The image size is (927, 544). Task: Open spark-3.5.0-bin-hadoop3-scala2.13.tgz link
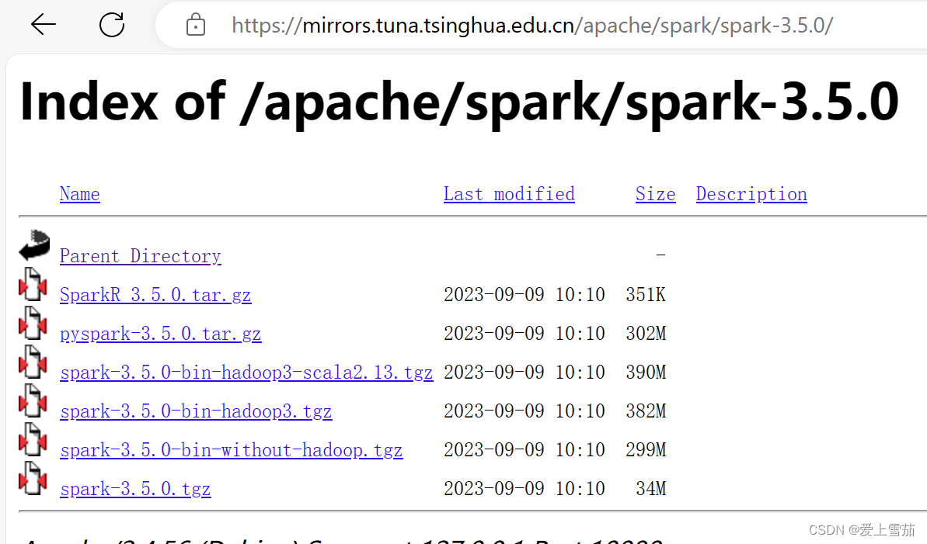tap(246, 372)
